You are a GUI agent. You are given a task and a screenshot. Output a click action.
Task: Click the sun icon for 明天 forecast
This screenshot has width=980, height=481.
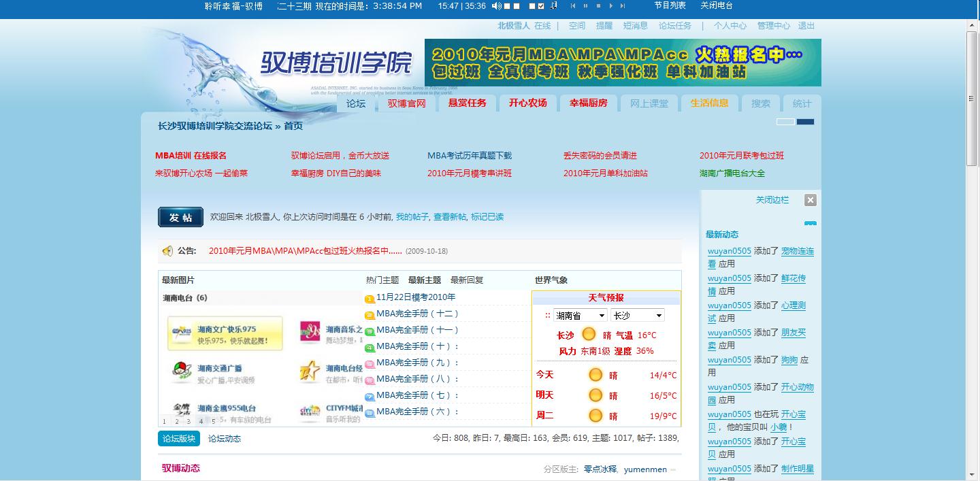tap(595, 395)
